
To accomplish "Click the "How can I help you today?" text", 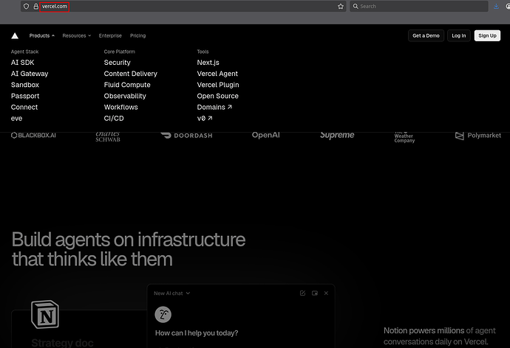I will coord(197,333).
